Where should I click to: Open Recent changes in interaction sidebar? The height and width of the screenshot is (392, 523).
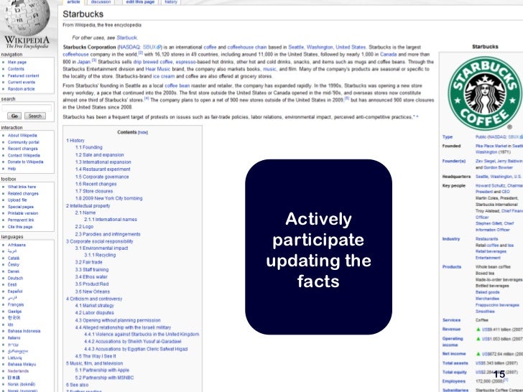click(23, 149)
